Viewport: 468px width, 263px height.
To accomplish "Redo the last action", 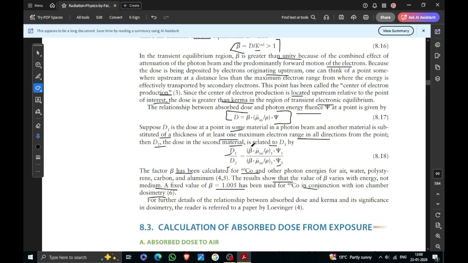I will (x=166, y=17).
